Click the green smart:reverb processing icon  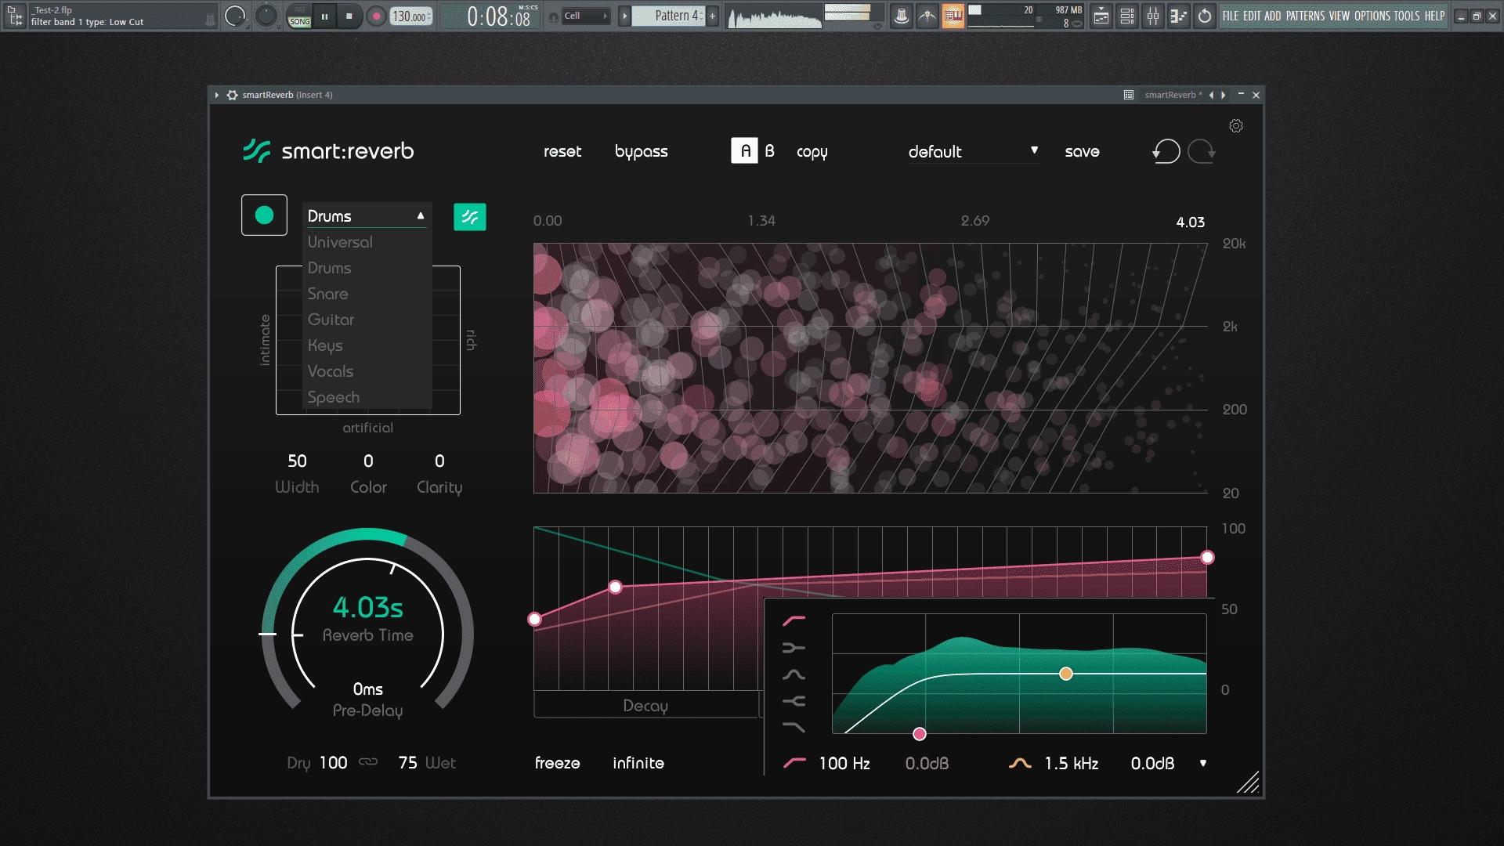pyautogui.click(x=470, y=217)
